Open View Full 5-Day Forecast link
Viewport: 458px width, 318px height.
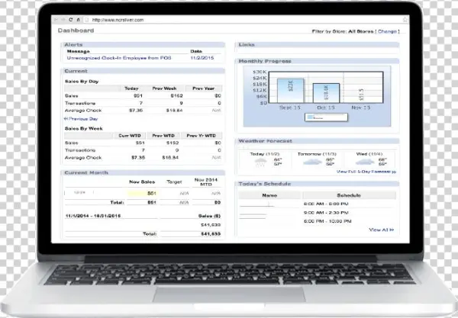tap(365, 172)
